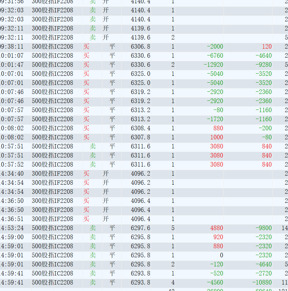Select the price cell 6307.8
Viewport: 288px width, 291px height.
coord(140,137)
